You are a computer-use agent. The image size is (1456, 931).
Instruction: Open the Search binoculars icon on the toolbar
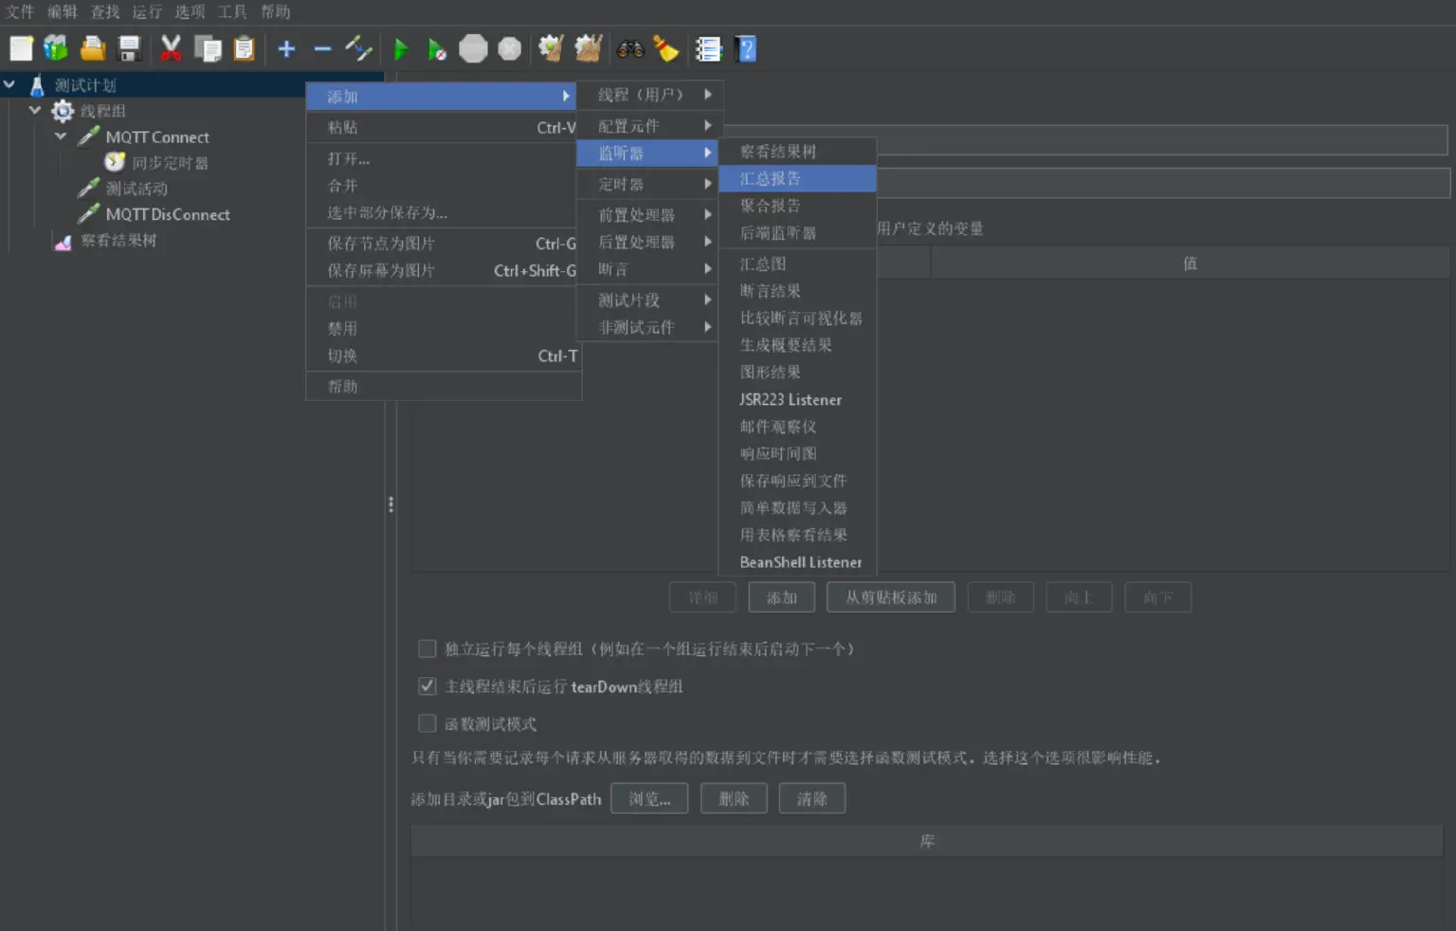click(628, 48)
